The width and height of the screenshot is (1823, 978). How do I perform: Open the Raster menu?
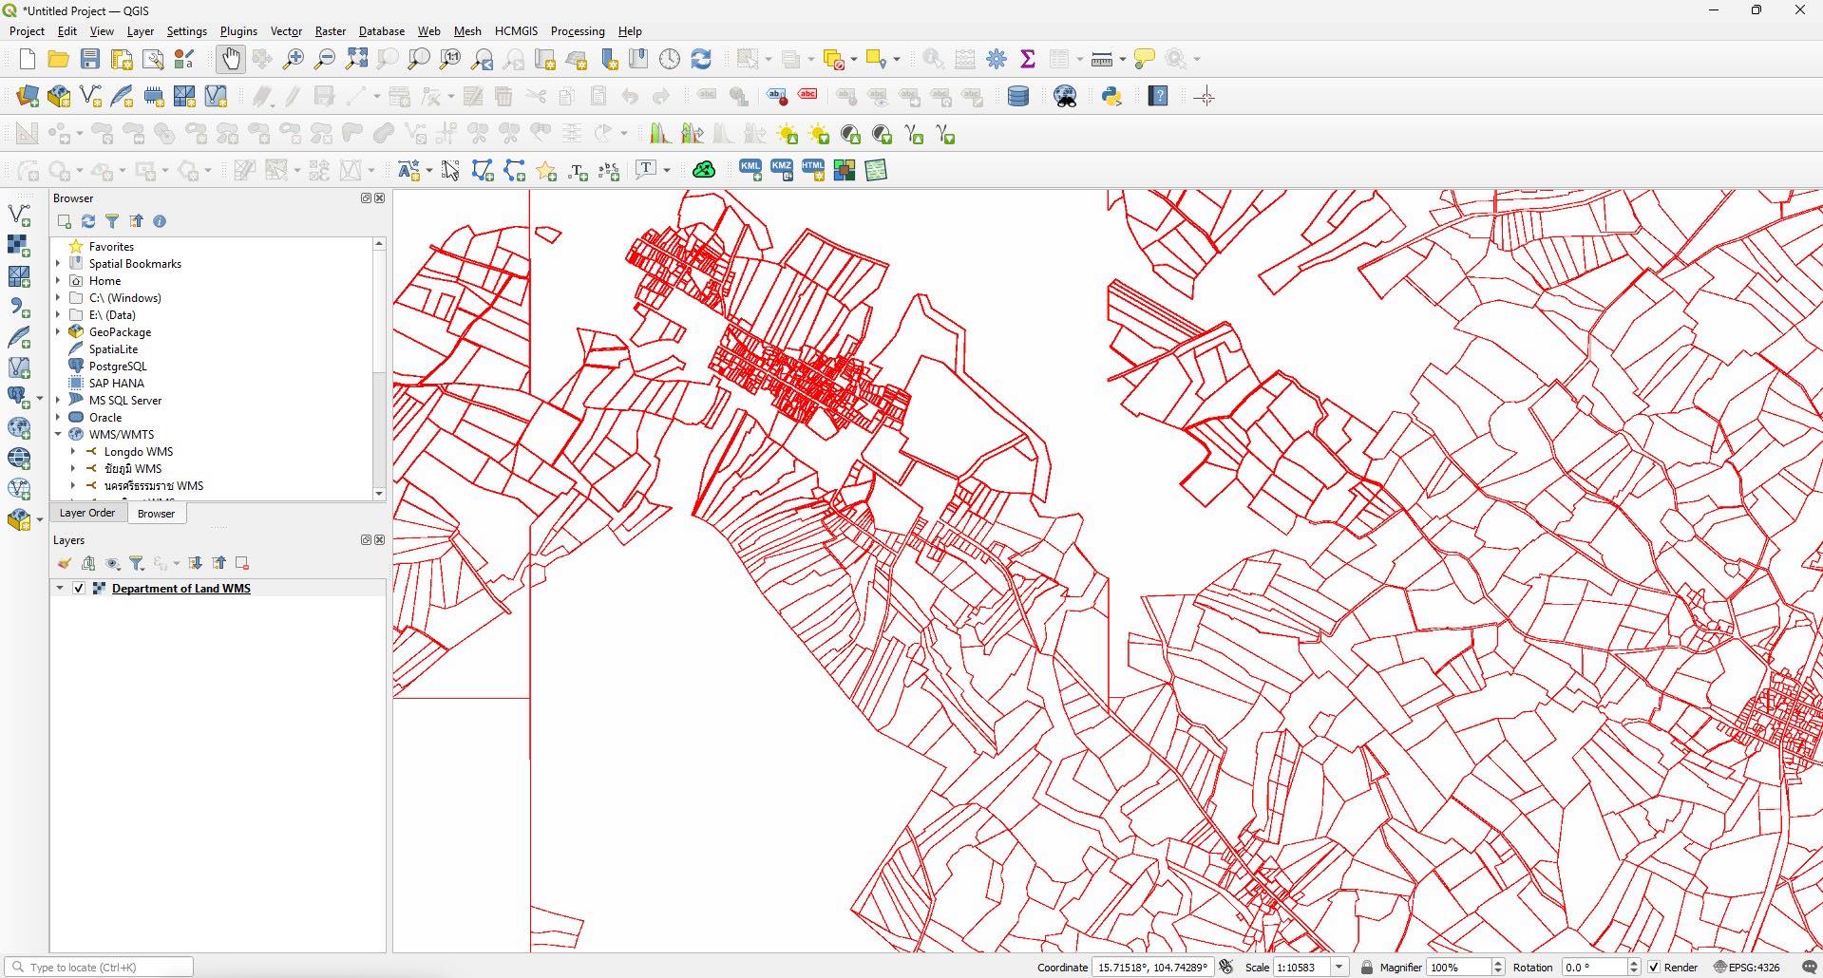pyautogui.click(x=331, y=30)
